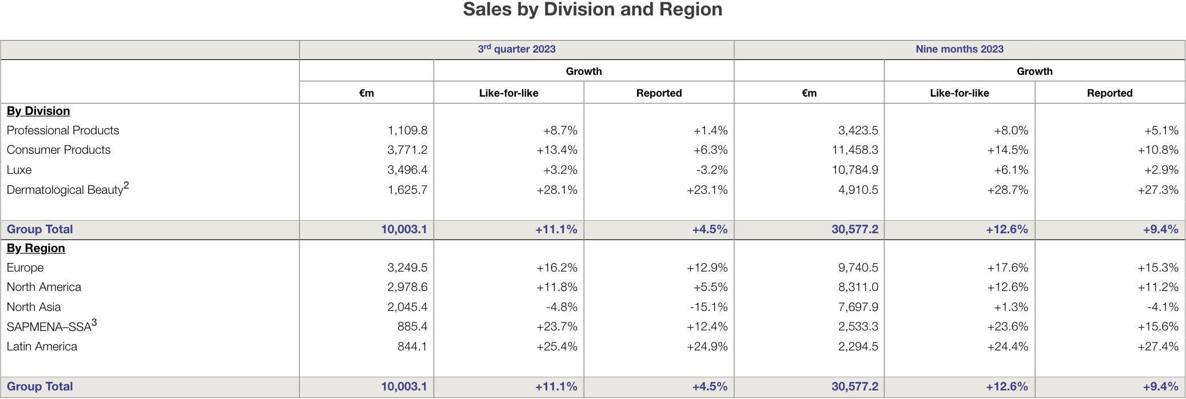Click the Latin America reported growth +27.4%

point(1158,346)
